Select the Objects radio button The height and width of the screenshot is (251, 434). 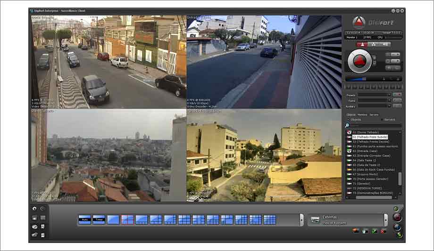(348, 120)
